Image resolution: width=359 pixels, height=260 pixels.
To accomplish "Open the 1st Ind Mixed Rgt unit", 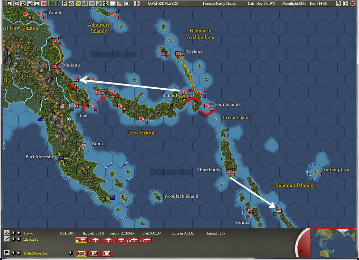I will (36, 253).
